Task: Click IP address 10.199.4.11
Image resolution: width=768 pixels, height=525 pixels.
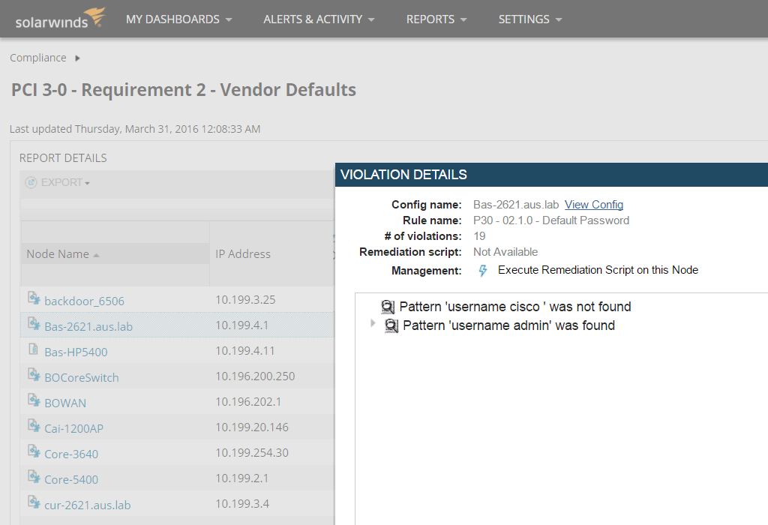Action: tap(245, 351)
